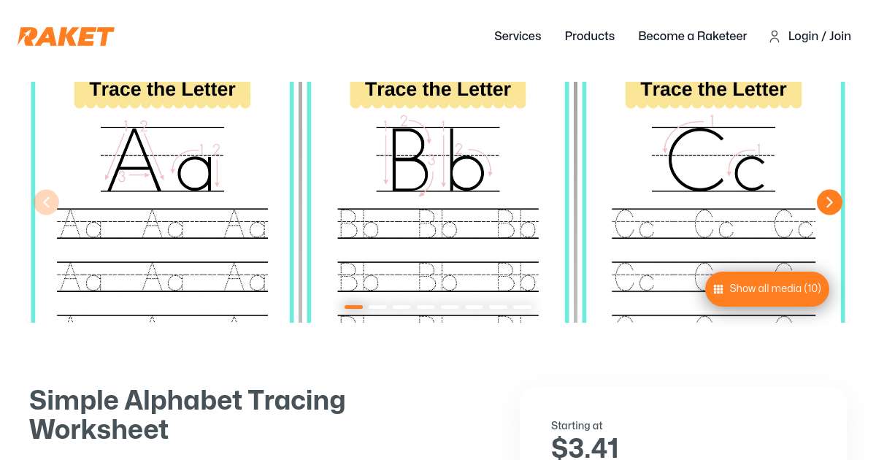The image size is (876, 460).
Task: Click the user profile icon near Login
Action: [x=775, y=37]
